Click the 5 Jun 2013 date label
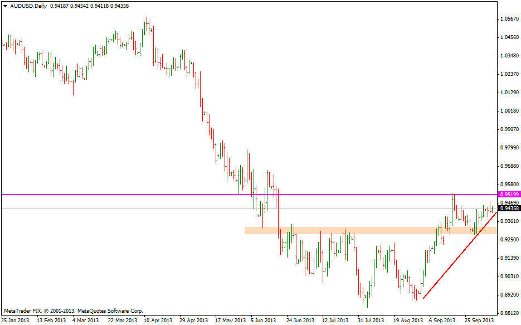 coord(263,321)
